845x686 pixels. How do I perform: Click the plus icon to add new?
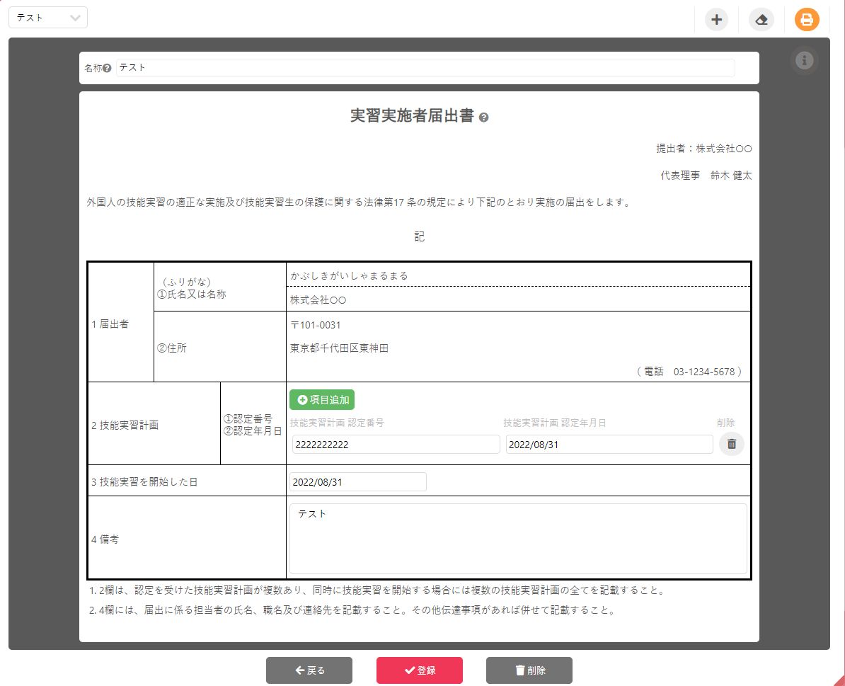[x=716, y=19]
